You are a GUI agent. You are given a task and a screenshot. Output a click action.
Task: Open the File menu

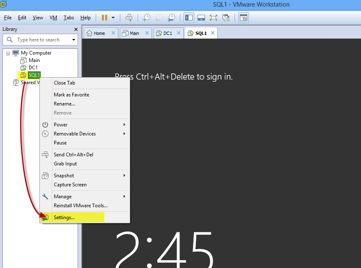[x=8, y=18]
